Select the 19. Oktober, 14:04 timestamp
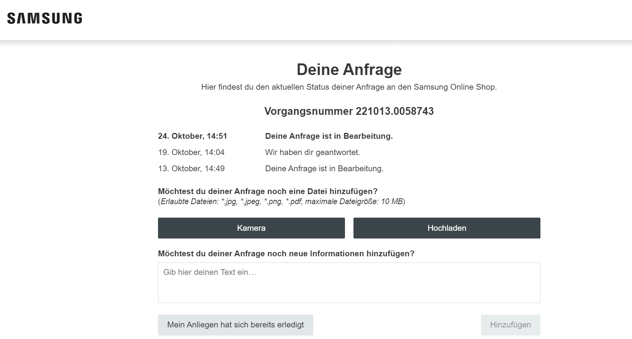The height and width of the screenshot is (339, 632). point(191,152)
